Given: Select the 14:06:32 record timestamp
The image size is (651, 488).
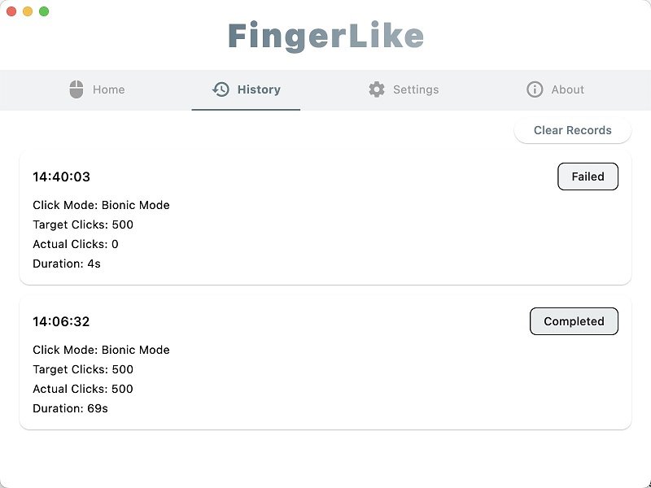Looking at the screenshot, I should [61, 321].
